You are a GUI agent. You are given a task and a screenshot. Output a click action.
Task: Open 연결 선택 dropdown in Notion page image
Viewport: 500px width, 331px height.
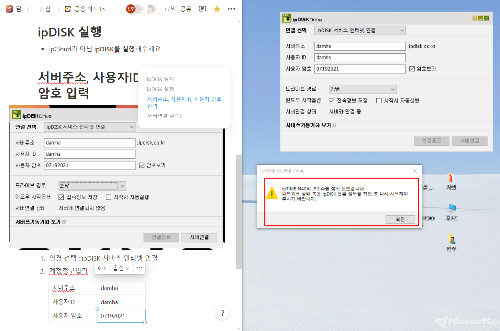[90, 127]
